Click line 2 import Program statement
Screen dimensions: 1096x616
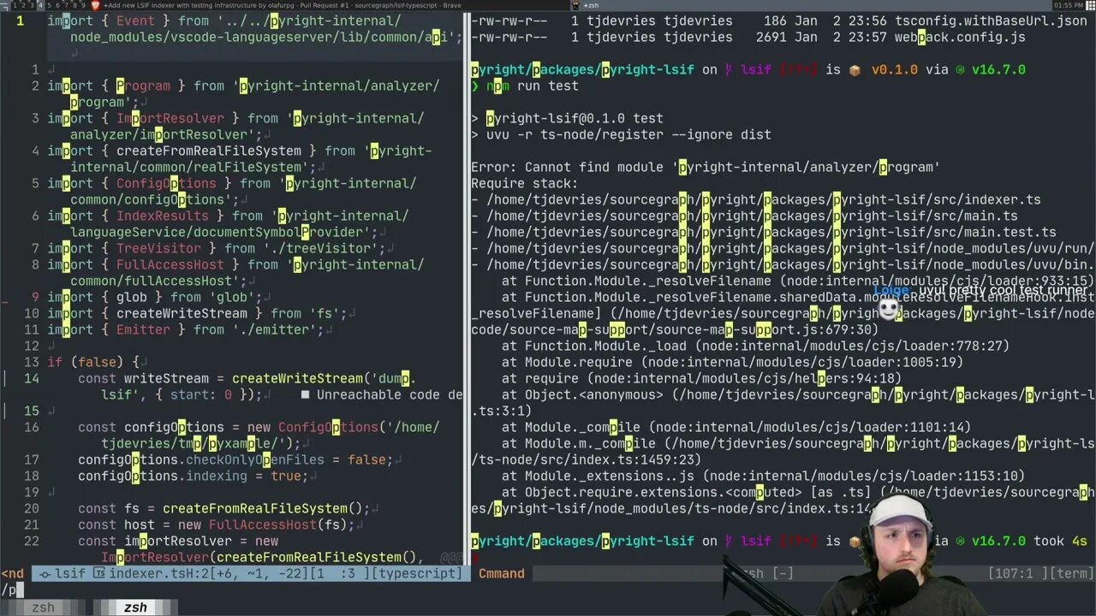[243, 94]
